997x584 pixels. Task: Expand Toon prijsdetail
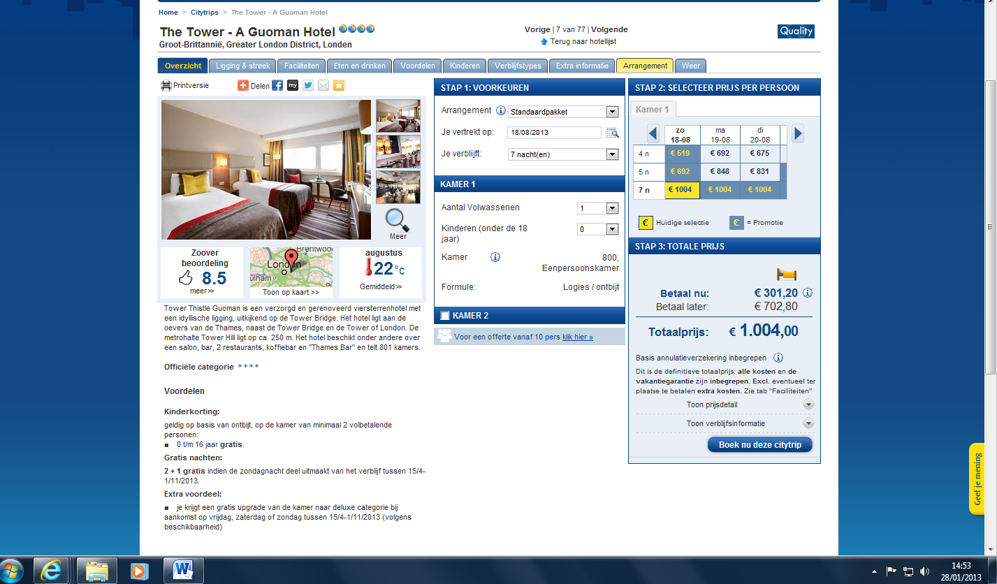pyautogui.click(x=808, y=404)
